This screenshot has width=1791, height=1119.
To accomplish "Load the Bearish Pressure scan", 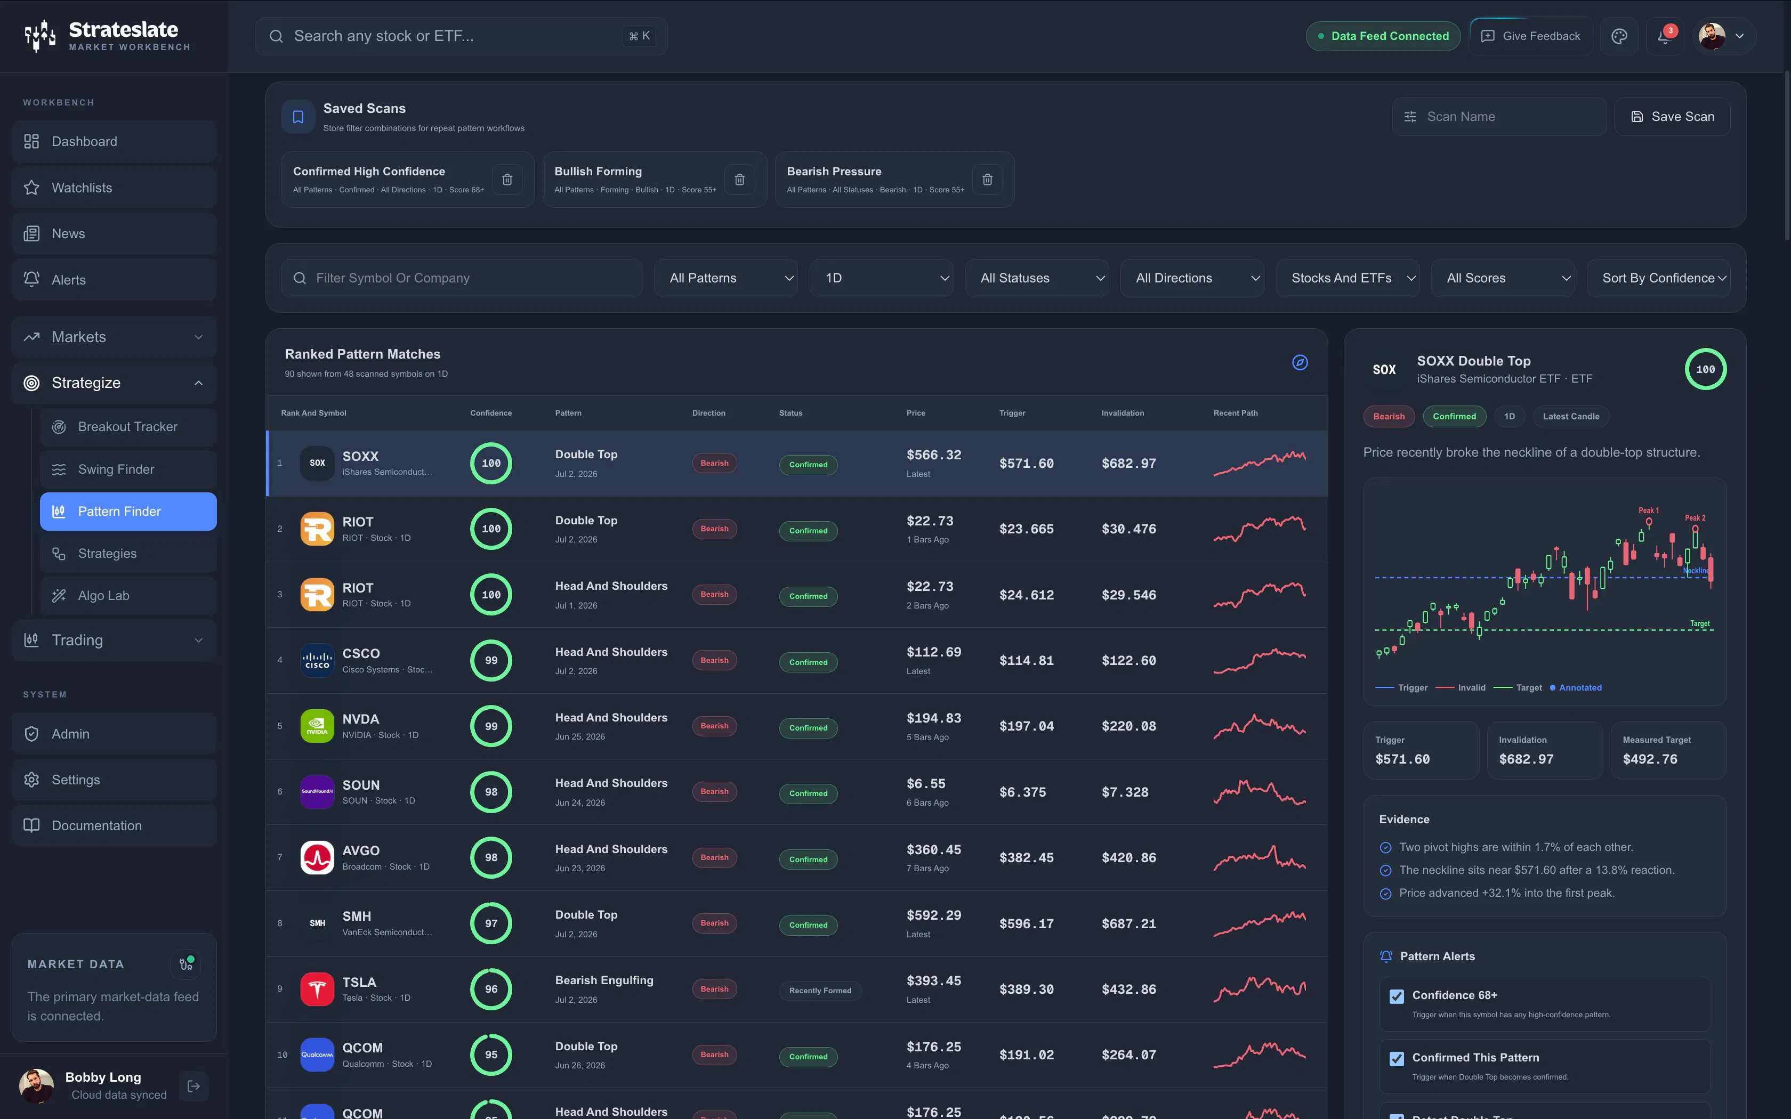I will pos(876,179).
